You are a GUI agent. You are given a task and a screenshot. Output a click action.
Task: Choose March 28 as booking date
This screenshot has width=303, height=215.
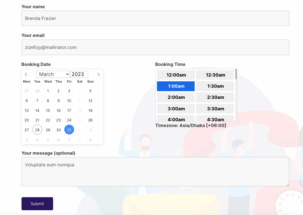click(x=37, y=130)
